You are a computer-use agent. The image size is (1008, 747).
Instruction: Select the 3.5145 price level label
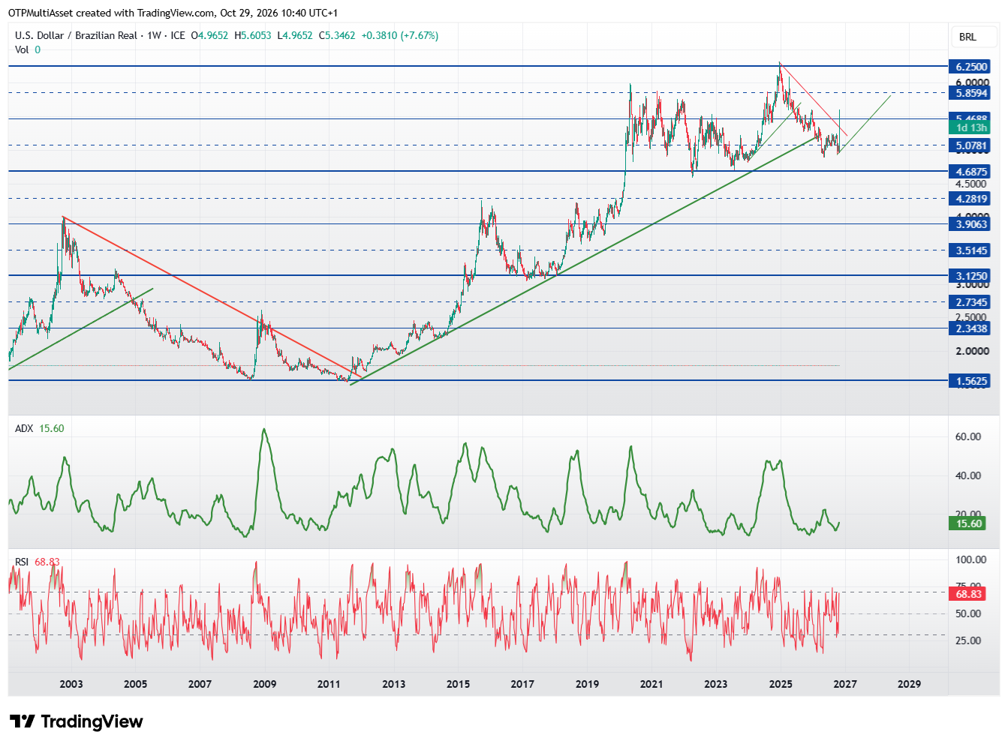(970, 250)
